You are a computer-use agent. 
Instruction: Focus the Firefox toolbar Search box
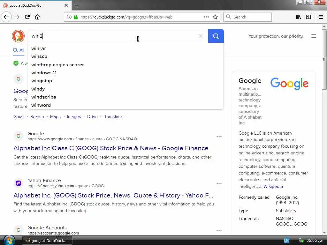click(247, 17)
